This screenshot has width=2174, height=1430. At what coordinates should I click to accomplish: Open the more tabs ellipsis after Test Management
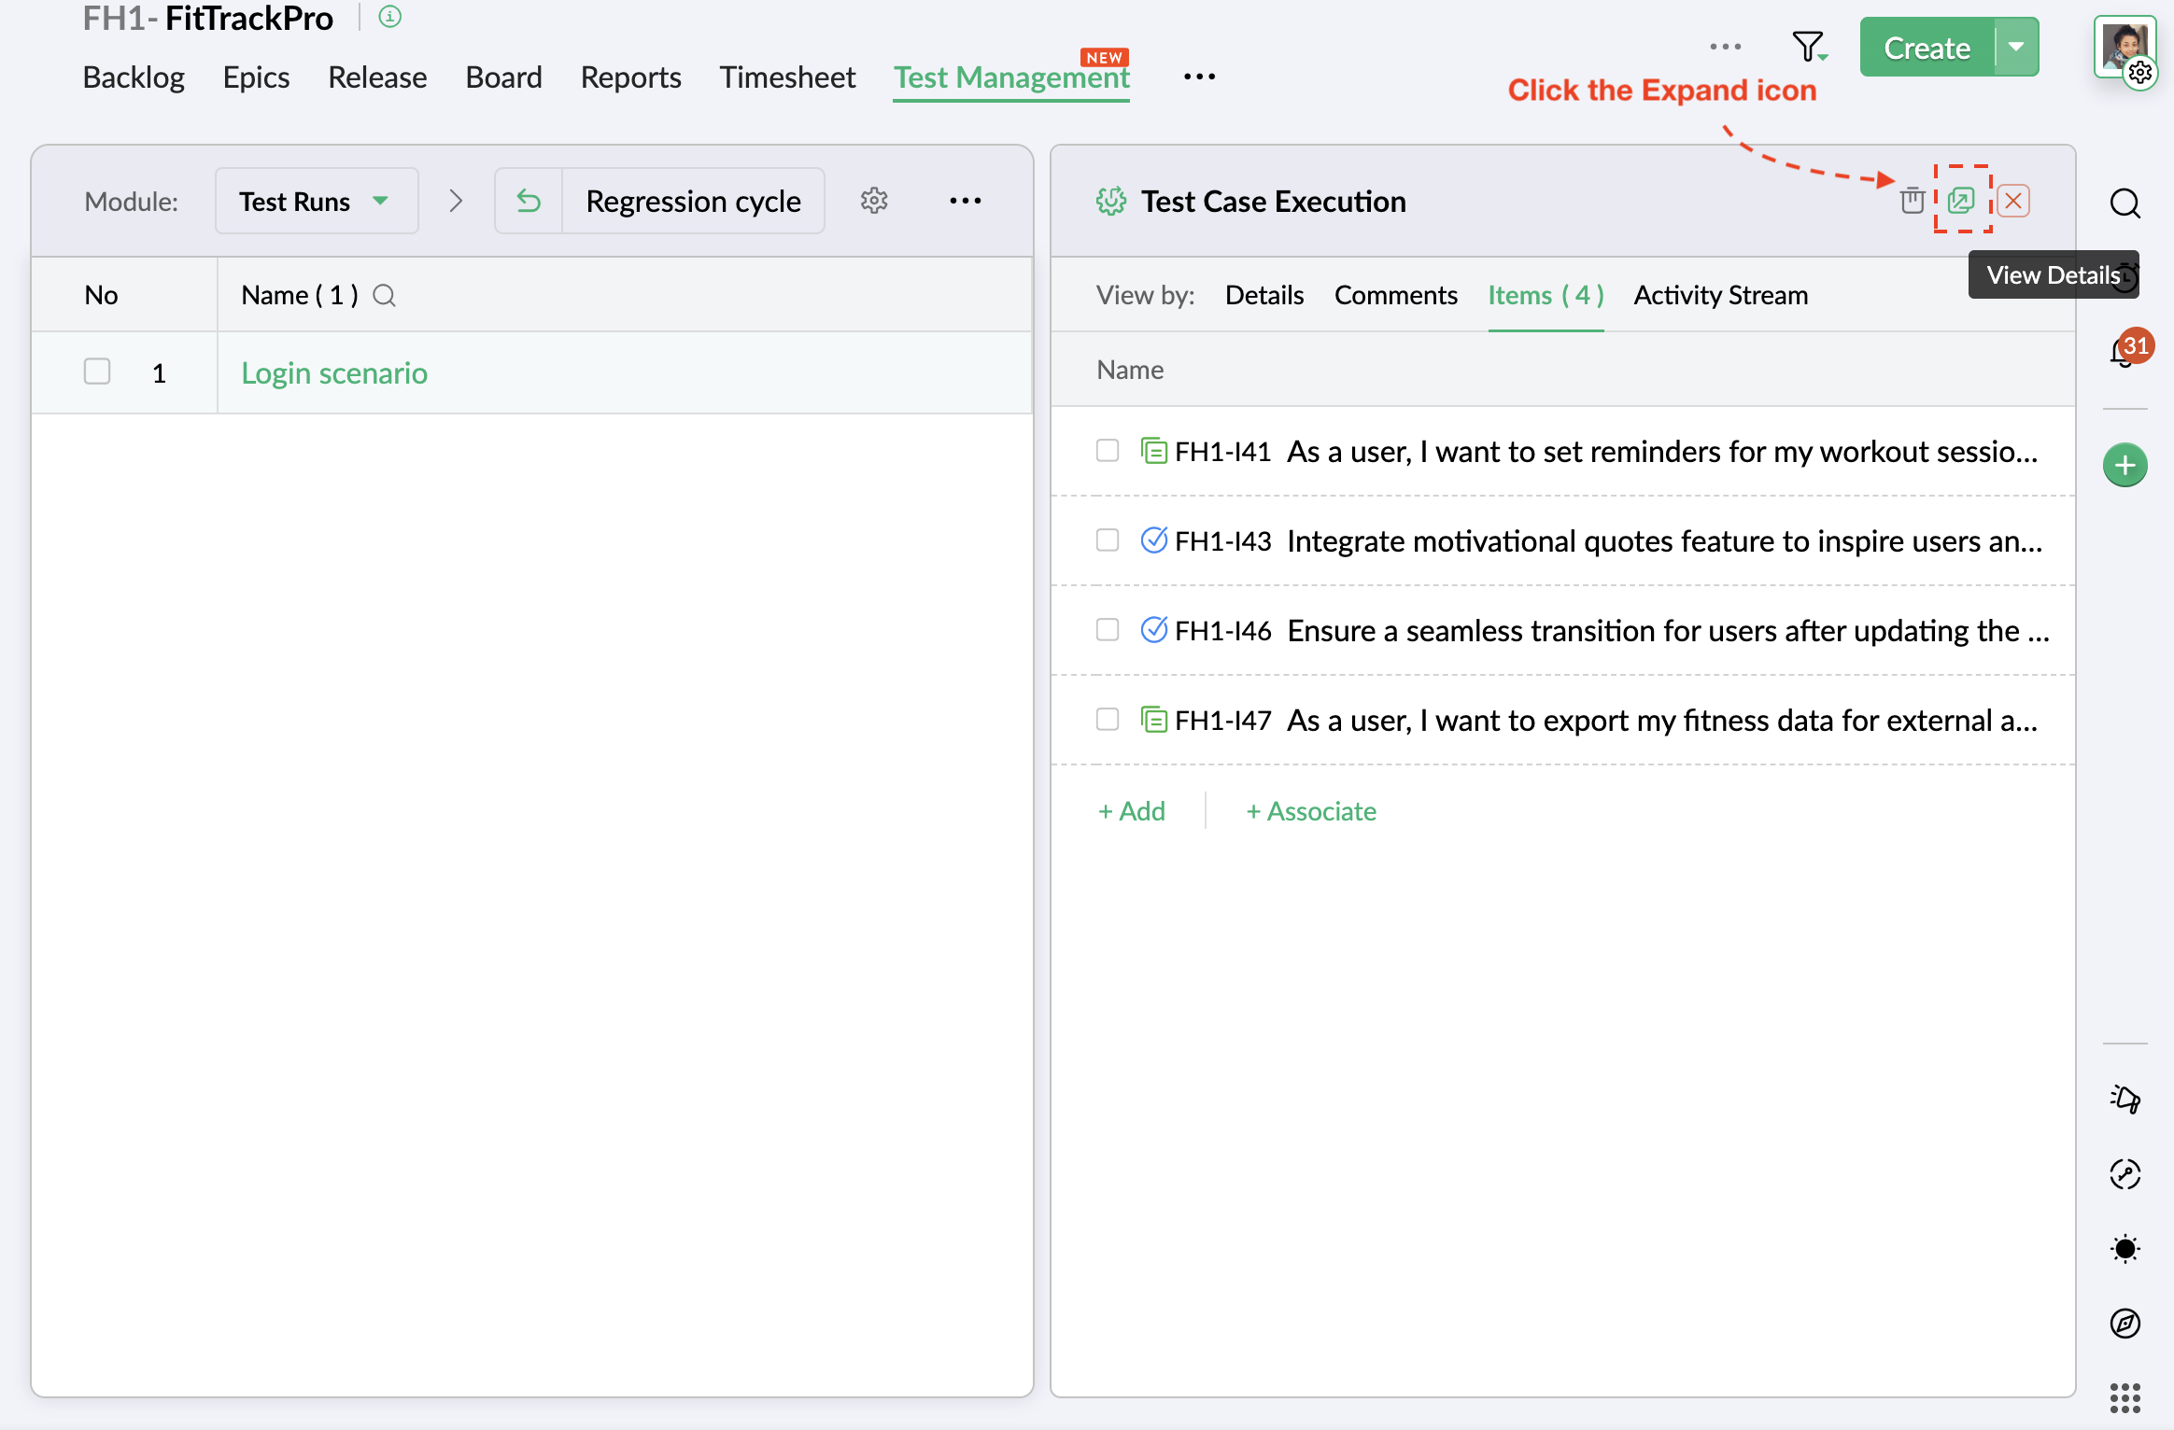pos(1199,77)
